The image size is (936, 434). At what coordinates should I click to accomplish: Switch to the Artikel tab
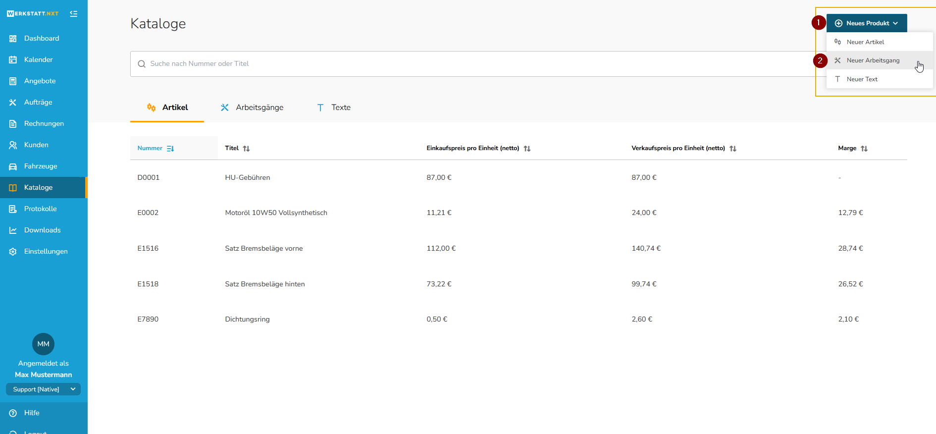coord(167,108)
